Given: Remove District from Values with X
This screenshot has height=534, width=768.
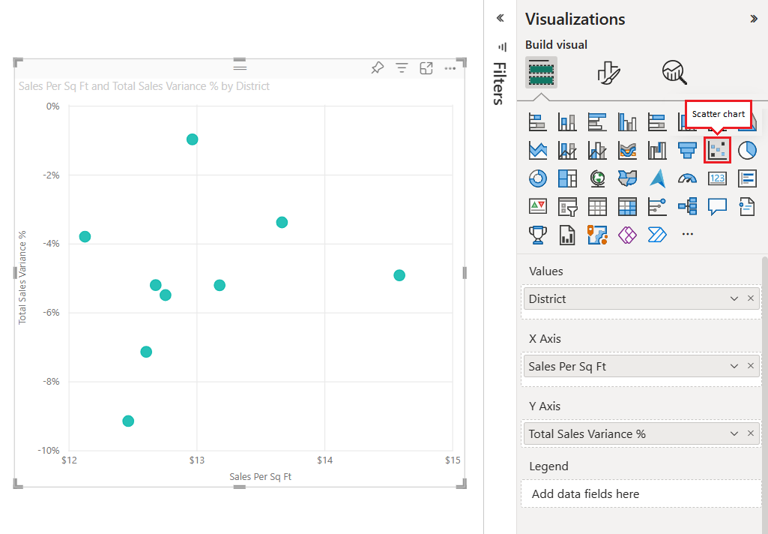Looking at the screenshot, I should (750, 298).
